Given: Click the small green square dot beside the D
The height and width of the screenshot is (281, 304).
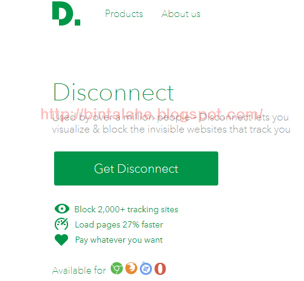Looking at the screenshot, I should pos(77,23).
